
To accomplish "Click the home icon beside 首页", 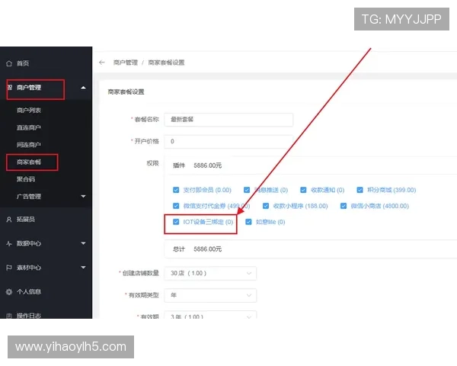I will (9, 63).
